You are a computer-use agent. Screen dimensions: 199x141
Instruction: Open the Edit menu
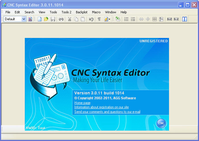tap(17, 12)
